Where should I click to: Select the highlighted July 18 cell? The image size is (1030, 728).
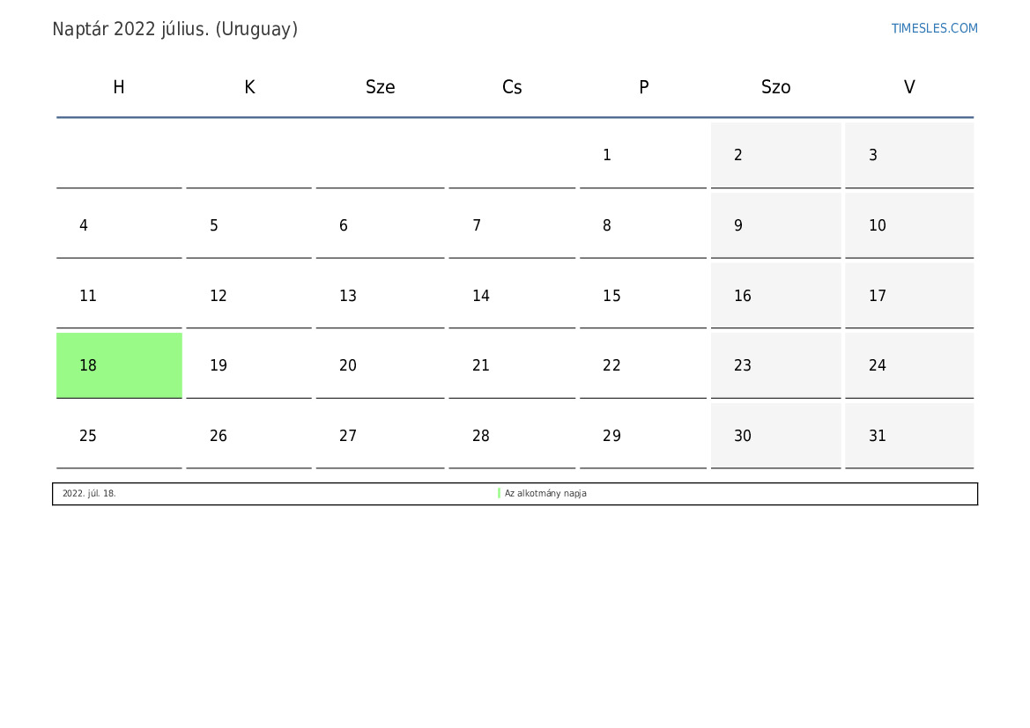pyautogui.click(x=119, y=365)
